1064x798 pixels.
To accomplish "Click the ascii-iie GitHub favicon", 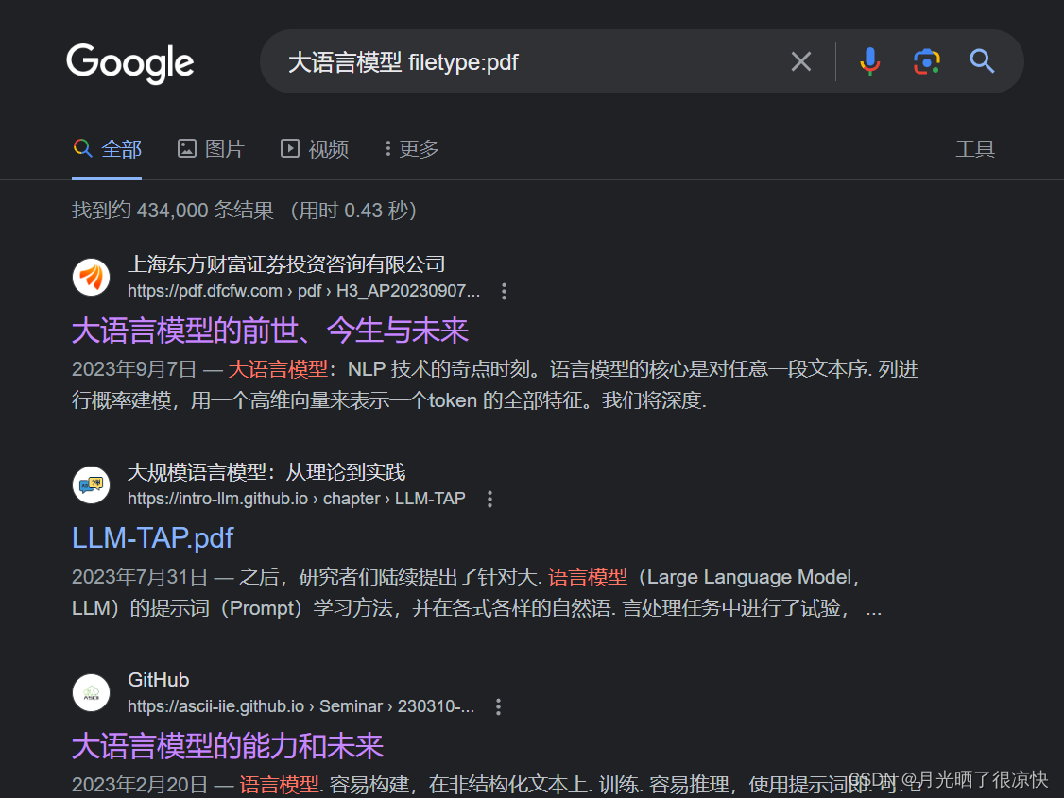I will click(x=91, y=692).
